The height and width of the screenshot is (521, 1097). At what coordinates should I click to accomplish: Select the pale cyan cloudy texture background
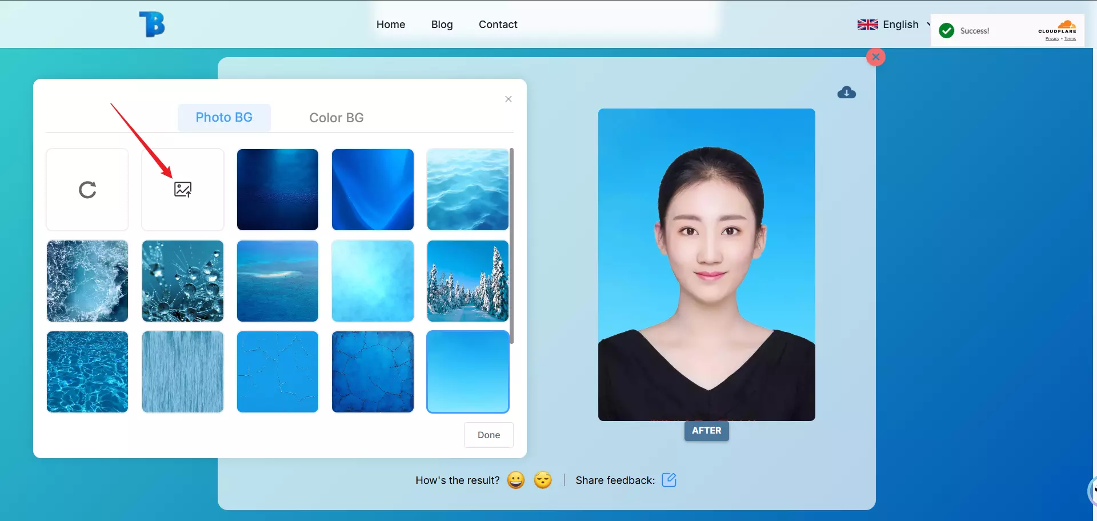[x=373, y=281]
